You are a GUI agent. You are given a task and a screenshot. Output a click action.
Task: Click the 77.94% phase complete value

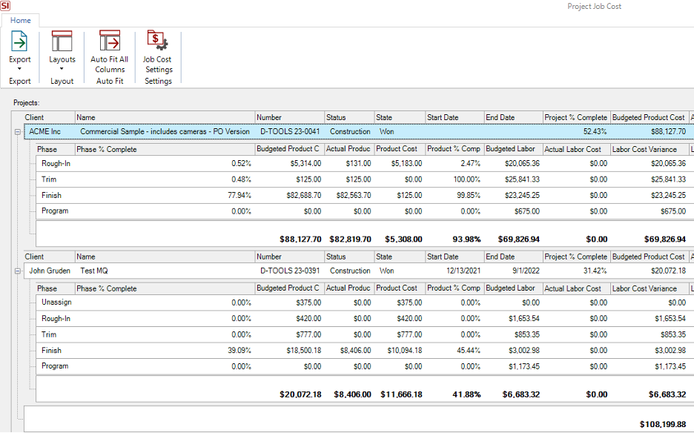[x=239, y=195]
